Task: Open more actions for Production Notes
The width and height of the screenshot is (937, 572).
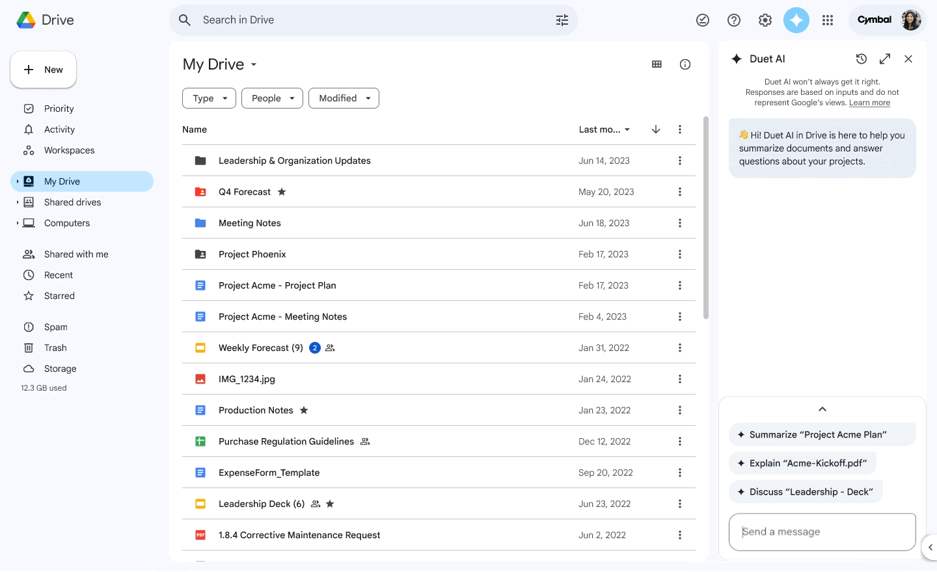Action: tap(680, 410)
